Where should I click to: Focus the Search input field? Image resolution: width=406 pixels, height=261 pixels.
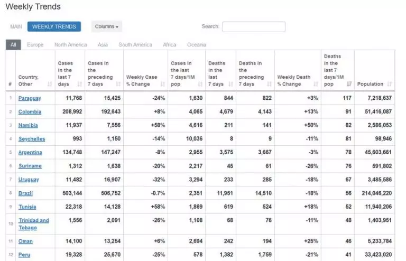click(x=254, y=27)
